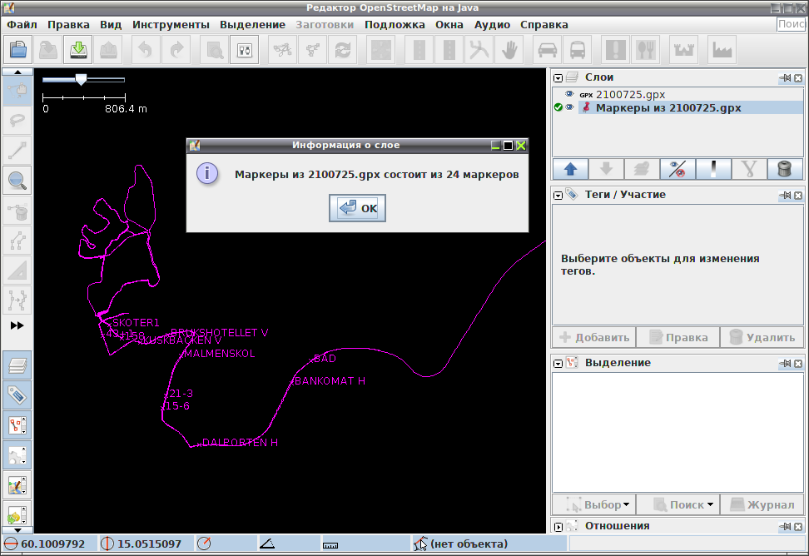Collapse the Теги / Участие panel
The width and height of the screenshot is (809, 556).
click(x=558, y=195)
